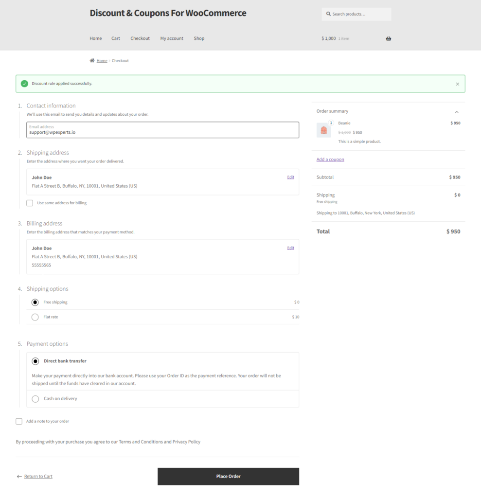Screen dimensions: 481x498
Task: Click the green success checkmark icon
Action: click(24, 84)
